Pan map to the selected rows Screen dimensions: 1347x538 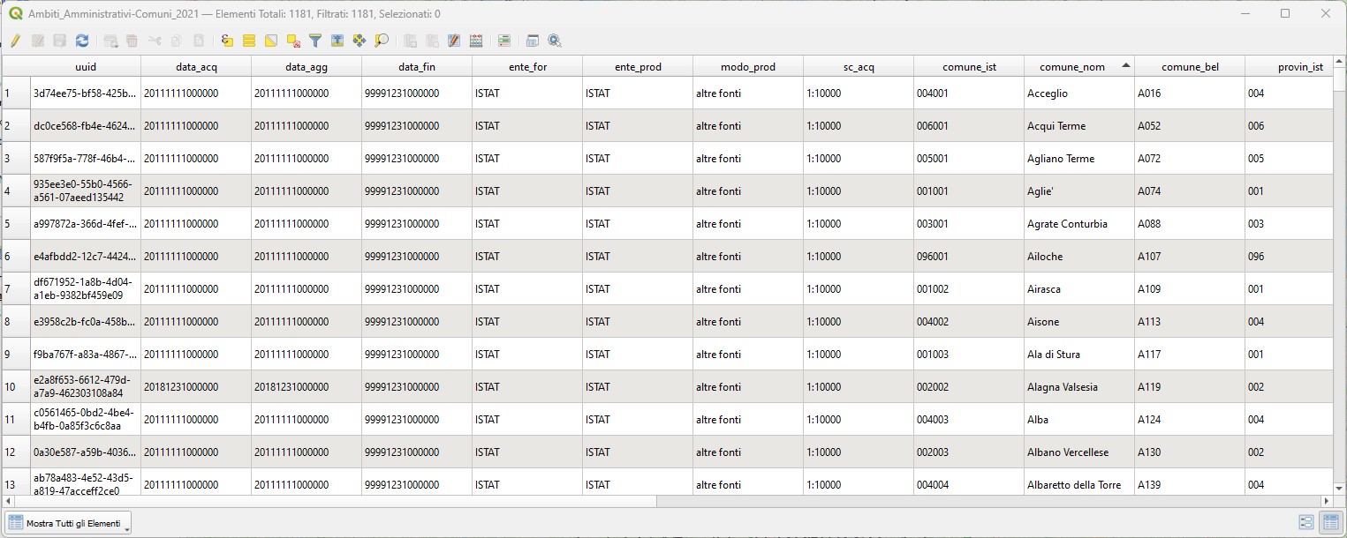click(359, 41)
